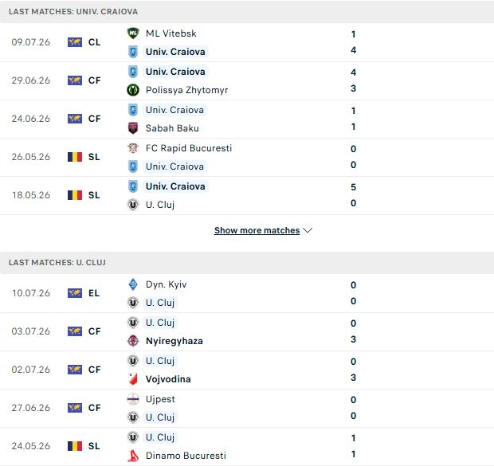Click the Dinamo Bucuresti crest
Viewport: 494px width, 466px height.
[133, 456]
